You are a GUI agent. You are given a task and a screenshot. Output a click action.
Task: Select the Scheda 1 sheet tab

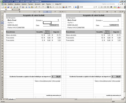12,99
